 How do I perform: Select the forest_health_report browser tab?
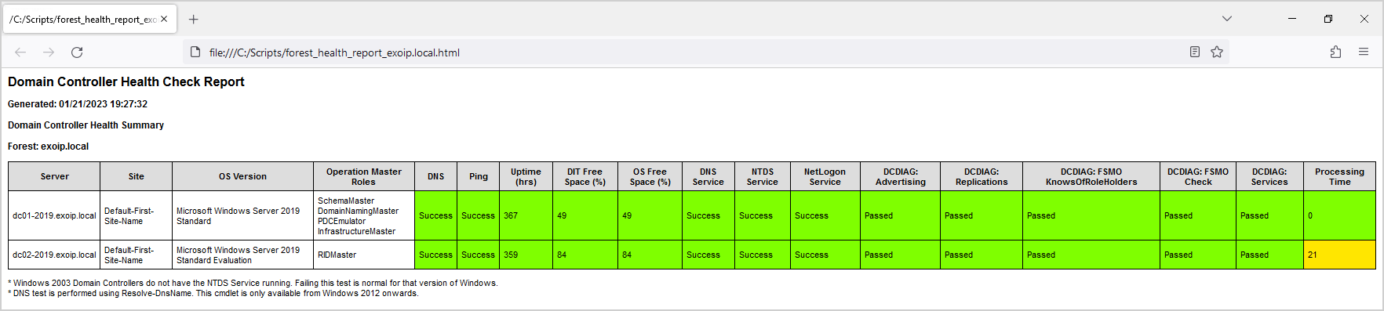(89, 20)
